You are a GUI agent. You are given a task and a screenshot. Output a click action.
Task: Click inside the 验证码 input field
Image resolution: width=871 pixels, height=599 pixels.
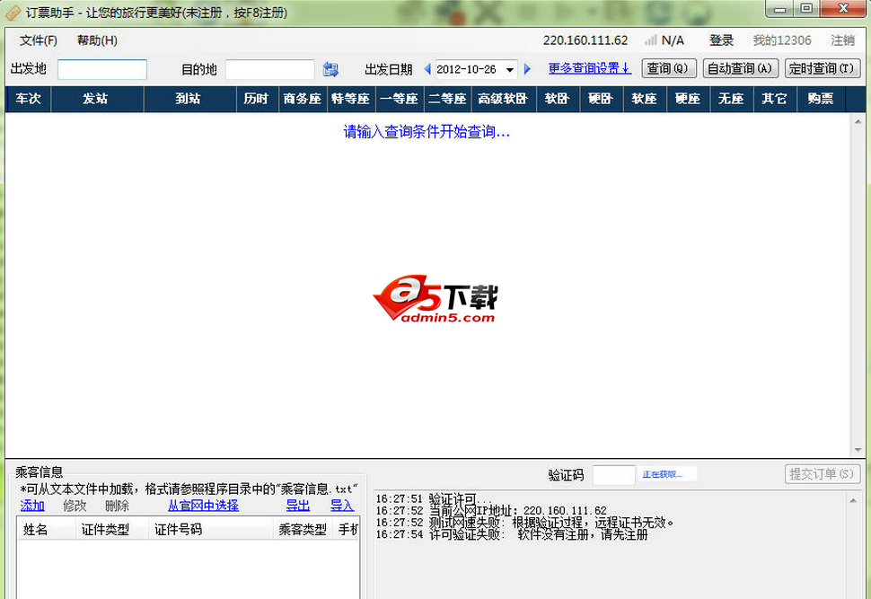point(615,473)
